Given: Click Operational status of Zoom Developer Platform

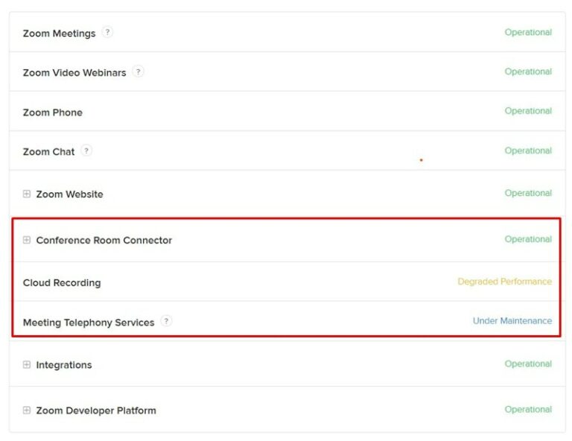Looking at the screenshot, I should (528, 410).
